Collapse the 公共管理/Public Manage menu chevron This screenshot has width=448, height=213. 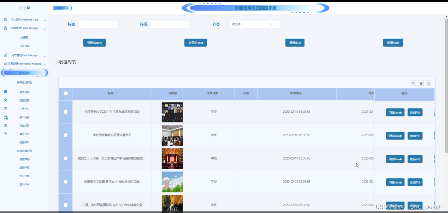click(45, 29)
